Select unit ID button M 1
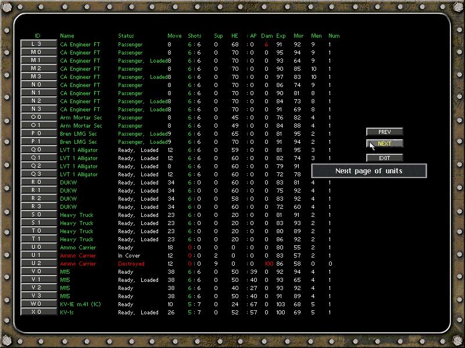Image resolution: width=465 pixels, height=348 pixels. pyautogui.click(x=38, y=60)
